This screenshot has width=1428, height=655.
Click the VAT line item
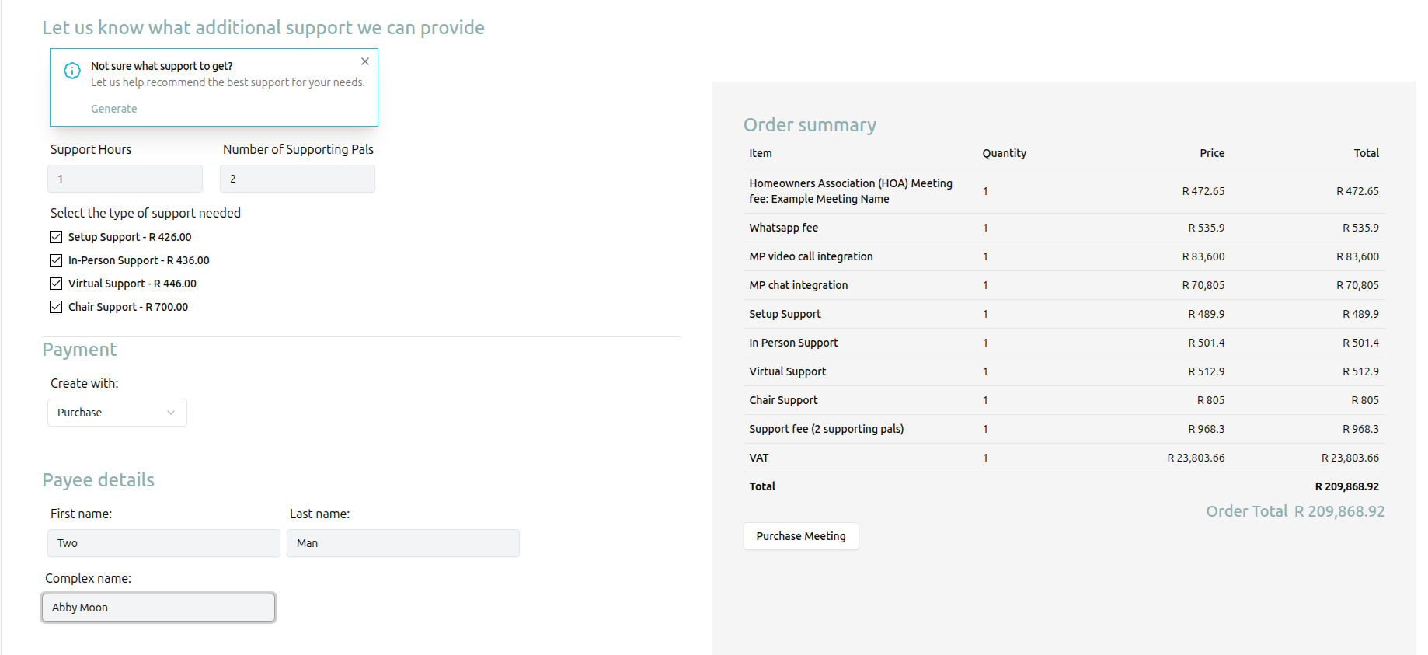pyautogui.click(x=758, y=458)
